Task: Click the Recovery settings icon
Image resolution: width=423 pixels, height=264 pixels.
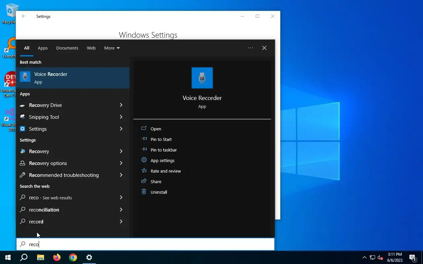Action: click(22, 151)
